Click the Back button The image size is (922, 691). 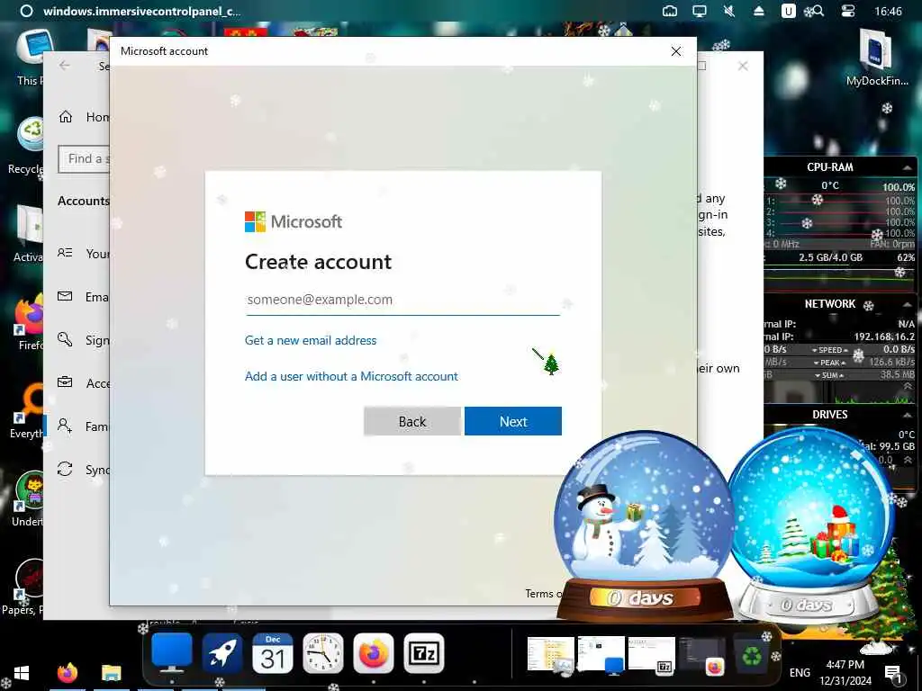[x=412, y=421]
